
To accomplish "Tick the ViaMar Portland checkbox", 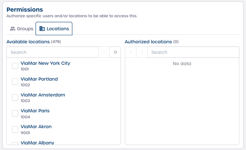I will click(15, 82).
